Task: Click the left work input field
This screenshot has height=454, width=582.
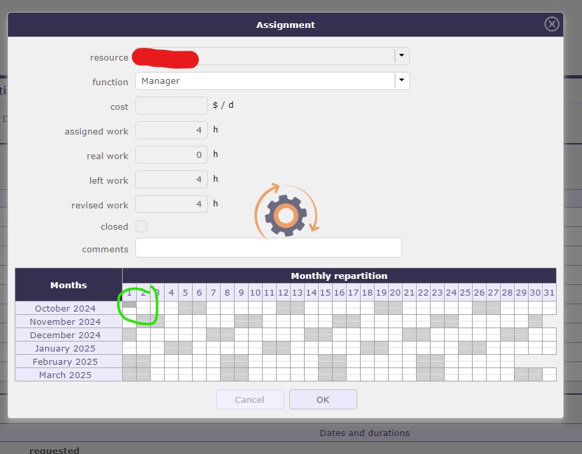Action: coord(171,180)
